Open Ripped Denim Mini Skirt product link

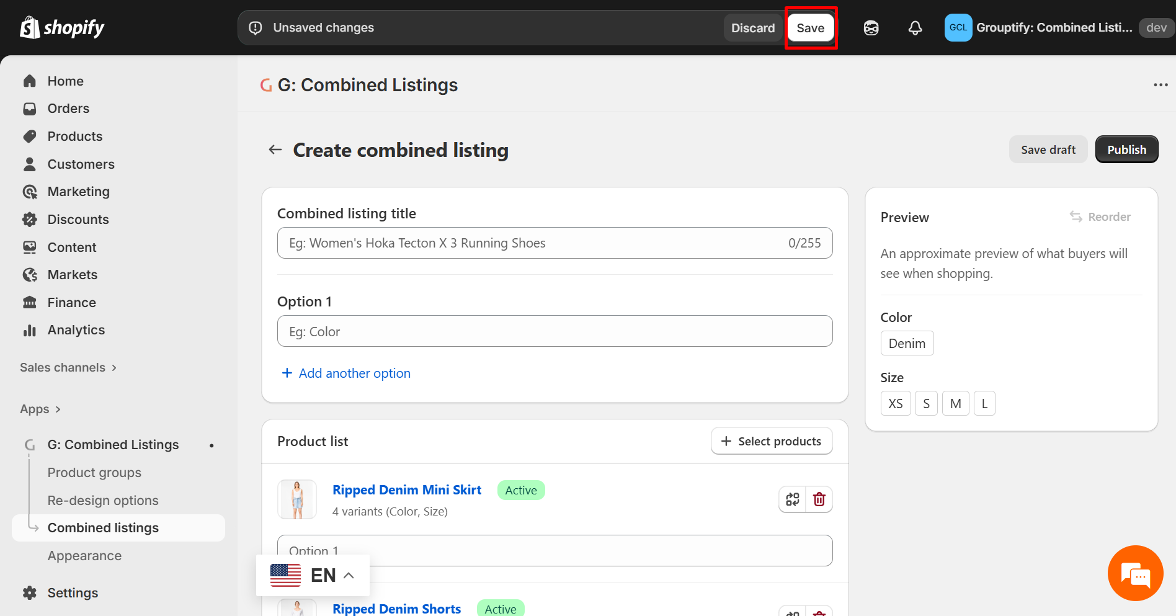tap(407, 490)
